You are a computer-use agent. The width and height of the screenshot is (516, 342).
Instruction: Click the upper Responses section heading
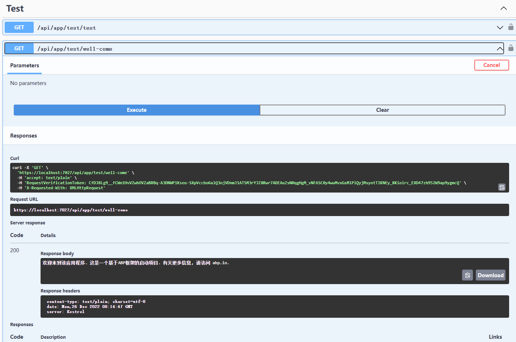pos(24,136)
